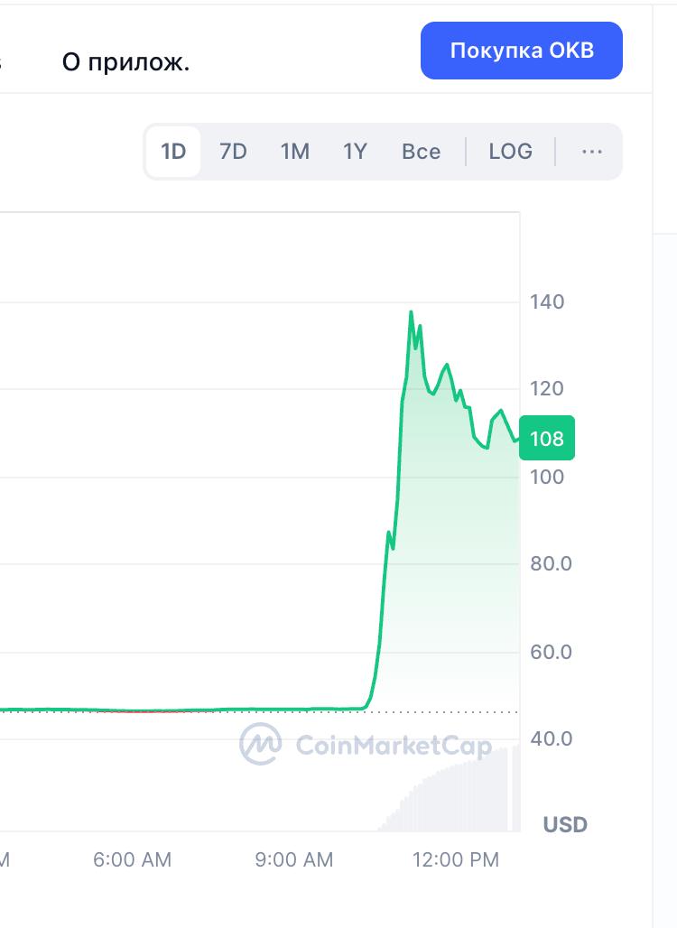Select the 1D time range

[173, 152]
